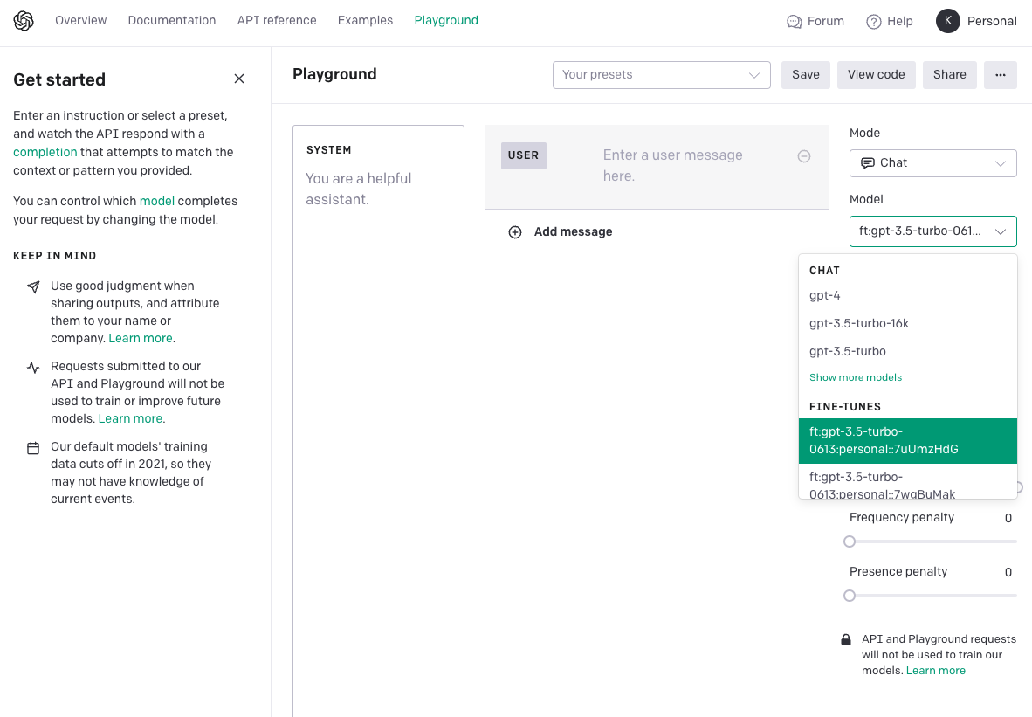
Task: Click the Presence penalty value 0
Action: coord(1008,572)
